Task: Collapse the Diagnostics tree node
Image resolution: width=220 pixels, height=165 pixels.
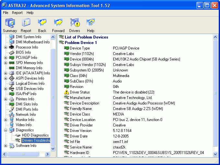Action: (5, 130)
